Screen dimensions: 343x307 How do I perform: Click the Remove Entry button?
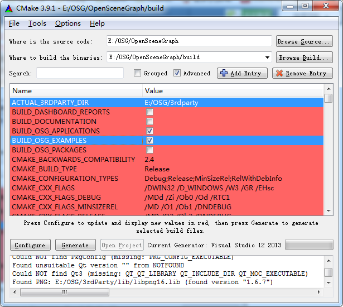click(x=302, y=73)
